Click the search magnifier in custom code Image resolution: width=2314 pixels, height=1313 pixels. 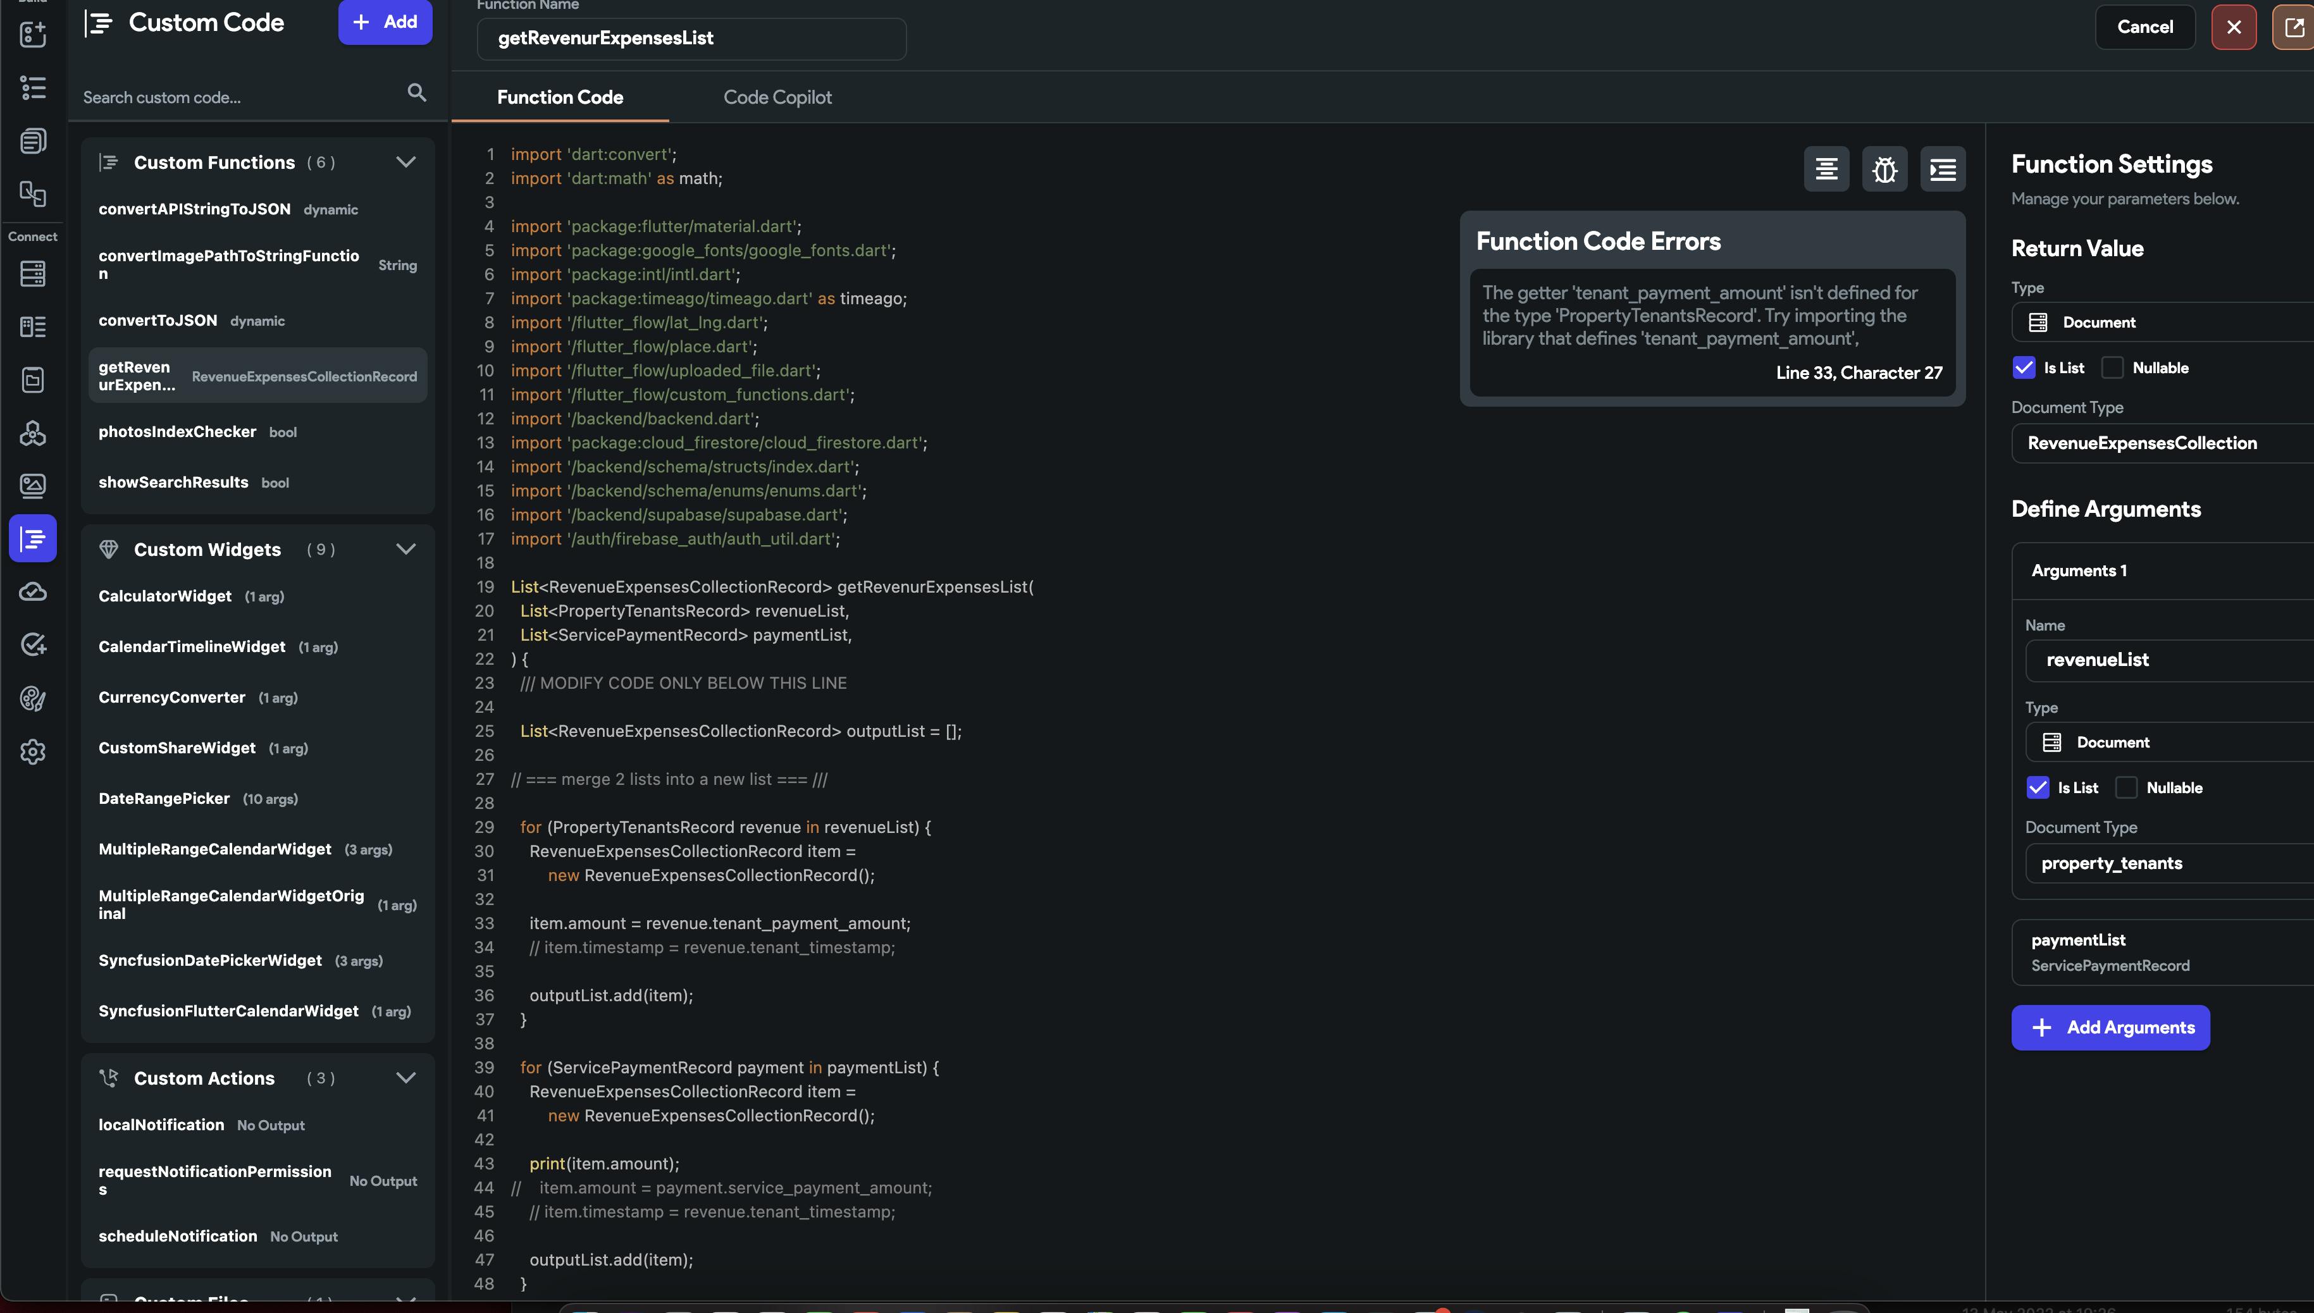tap(417, 93)
